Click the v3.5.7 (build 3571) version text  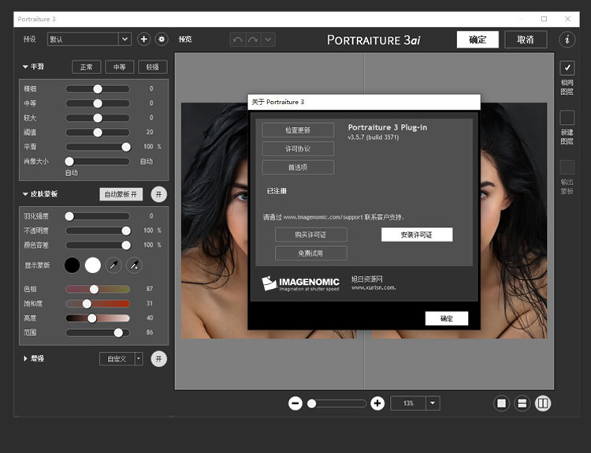374,137
